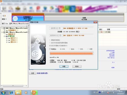
Task: Click the forward arrow beside the disk map
Action: click(x=5, y=16)
